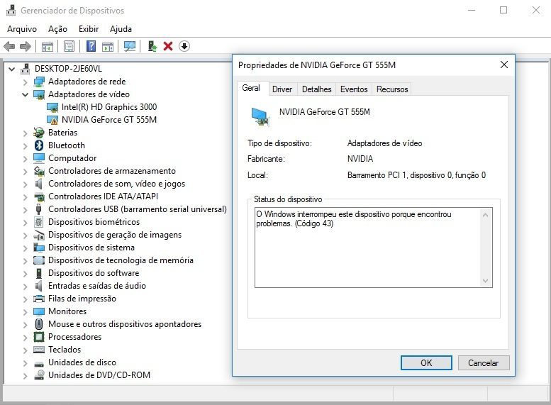
Task: Switch to the Driver tab
Action: [282, 89]
